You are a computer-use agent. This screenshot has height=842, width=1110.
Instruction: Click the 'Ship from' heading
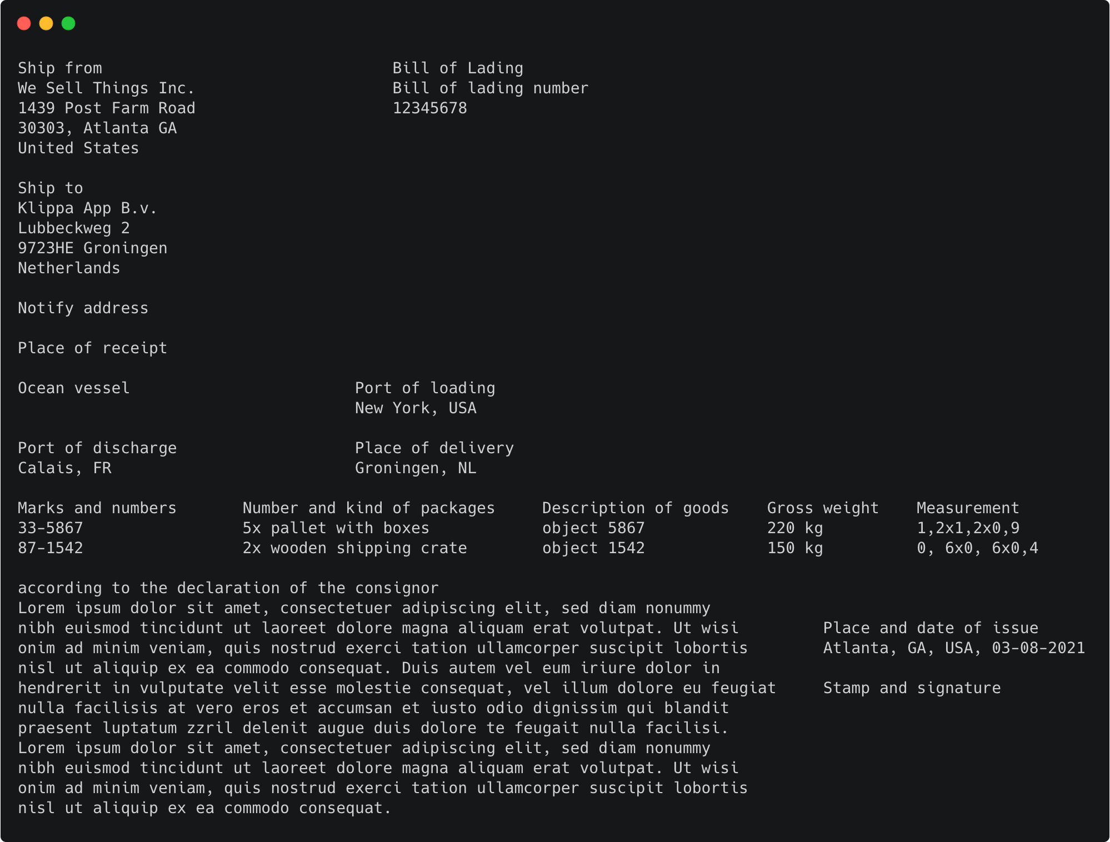(x=60, y=68)
